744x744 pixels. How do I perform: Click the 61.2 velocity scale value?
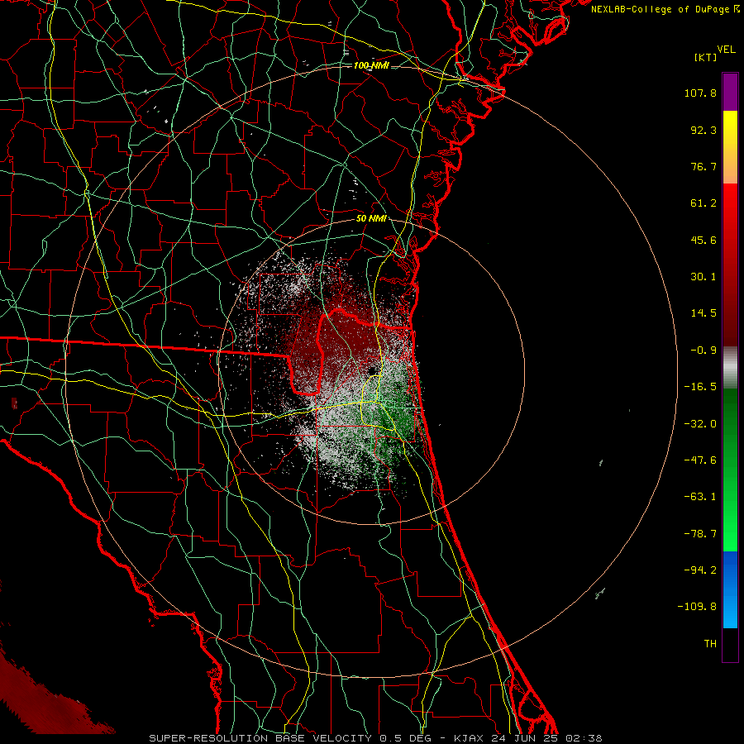point(703,203)
